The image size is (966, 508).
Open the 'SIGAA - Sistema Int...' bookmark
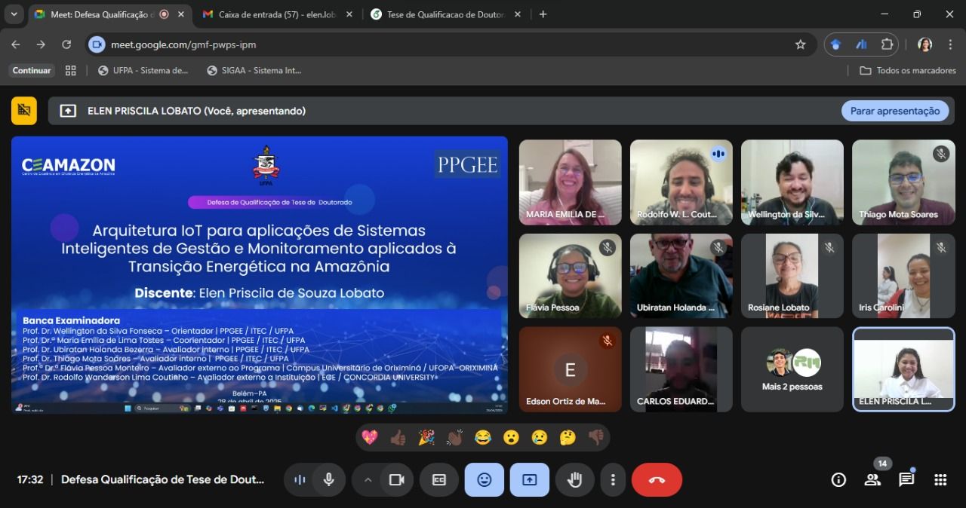tap(254, 70)
